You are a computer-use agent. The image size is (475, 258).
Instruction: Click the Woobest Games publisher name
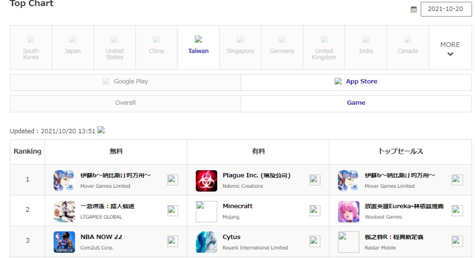click(383, 217)
